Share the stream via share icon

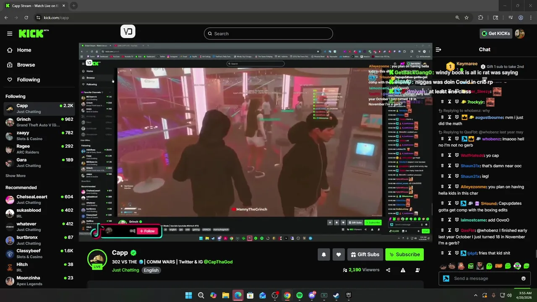(388, 270)
